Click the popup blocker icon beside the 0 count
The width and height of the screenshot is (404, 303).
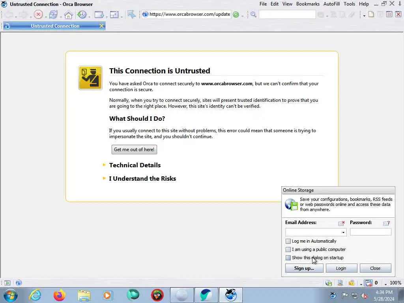pyautogui.click(x=368, y=283)
